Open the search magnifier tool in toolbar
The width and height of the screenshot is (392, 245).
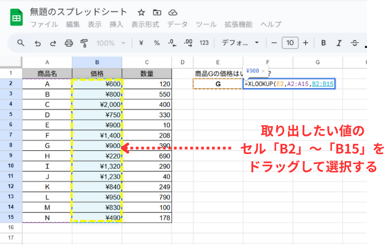(21, 43)
